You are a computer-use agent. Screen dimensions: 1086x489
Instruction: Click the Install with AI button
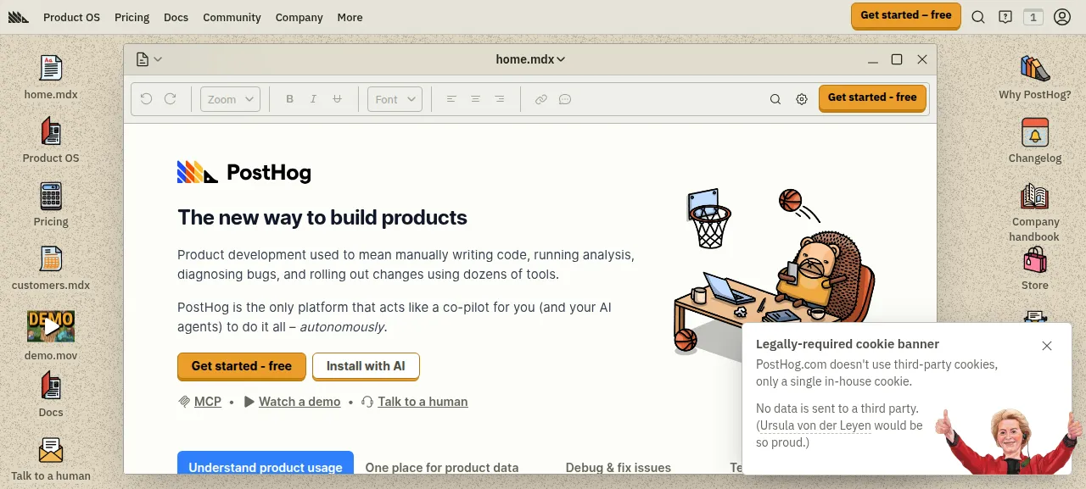[366, 366]
